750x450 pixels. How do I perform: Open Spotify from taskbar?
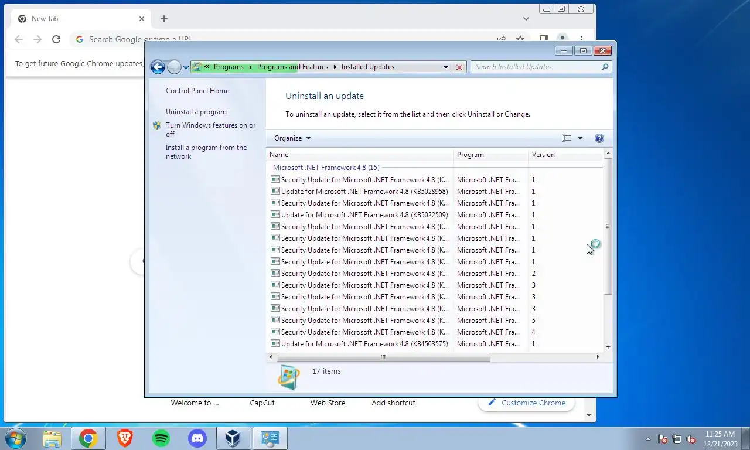click(x=161, y=438)
